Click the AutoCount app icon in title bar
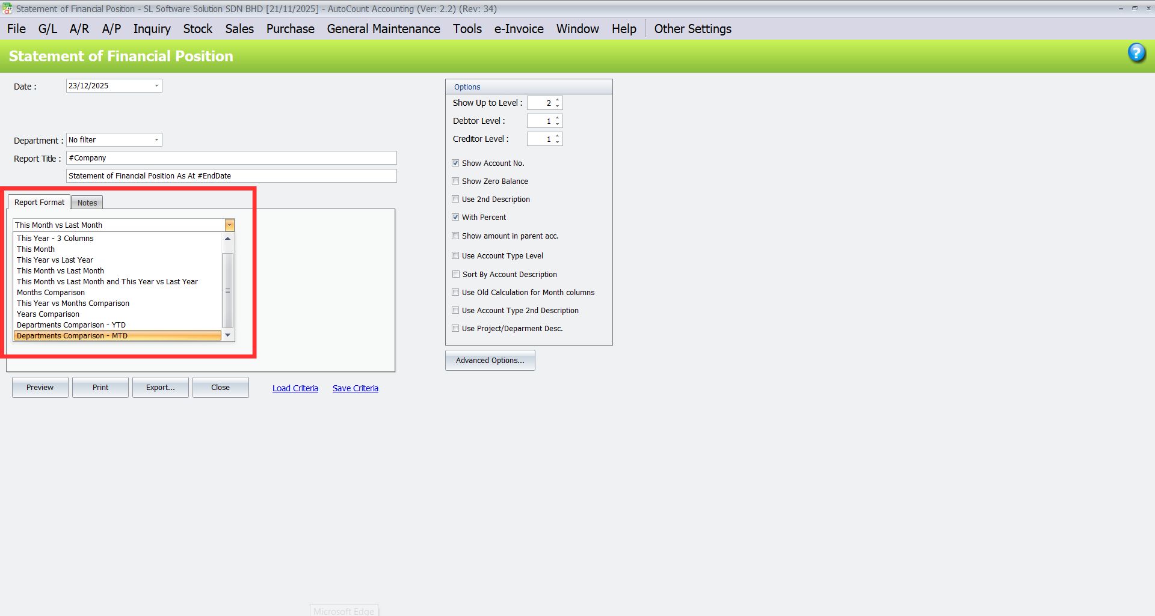 7,8
